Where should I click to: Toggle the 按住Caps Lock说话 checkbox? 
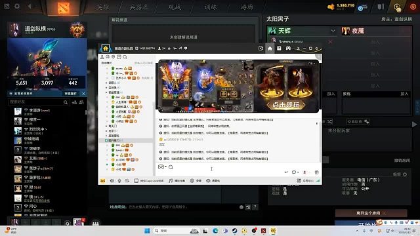click(136, 181)
